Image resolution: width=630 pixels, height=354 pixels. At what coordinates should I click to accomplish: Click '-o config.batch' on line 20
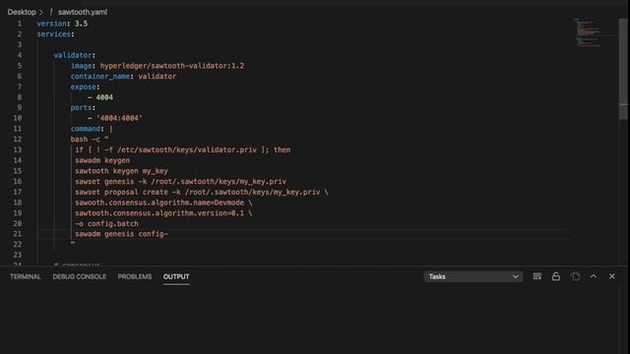(106, 223)
